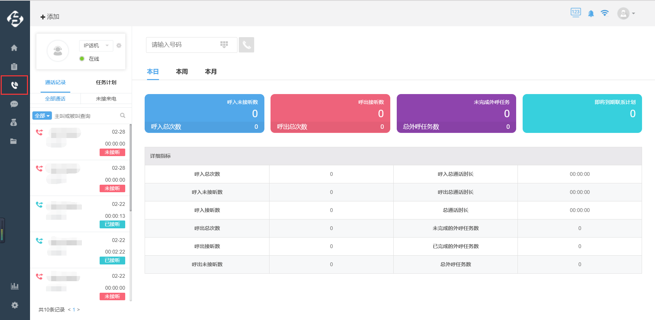
Task: Open the money bag sidebar icon
Action: [x=14, y=122]
